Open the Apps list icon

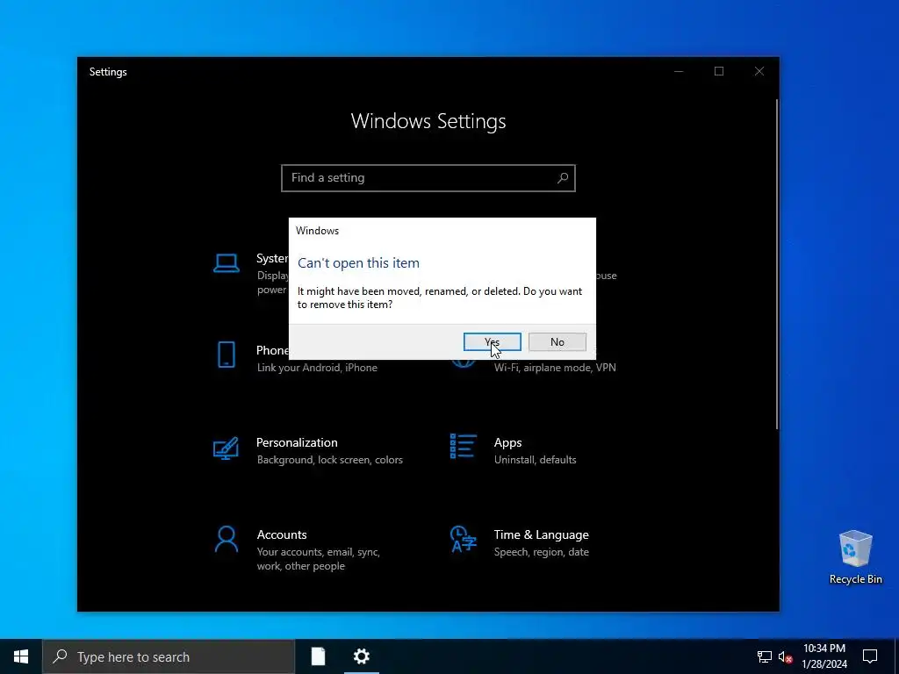(464, 446)
